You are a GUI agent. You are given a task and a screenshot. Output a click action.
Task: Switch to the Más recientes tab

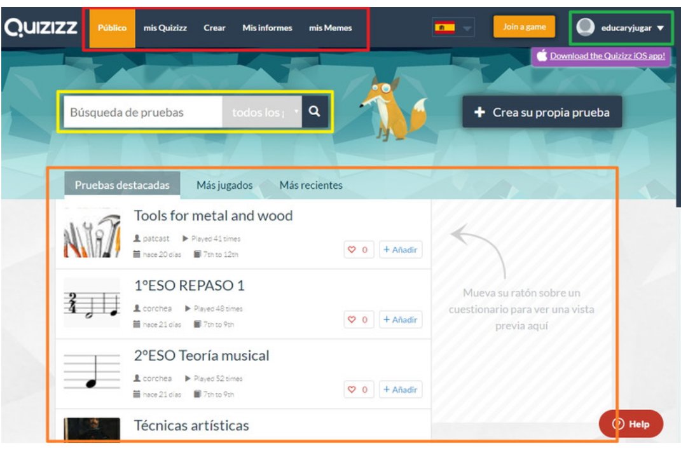311,185
